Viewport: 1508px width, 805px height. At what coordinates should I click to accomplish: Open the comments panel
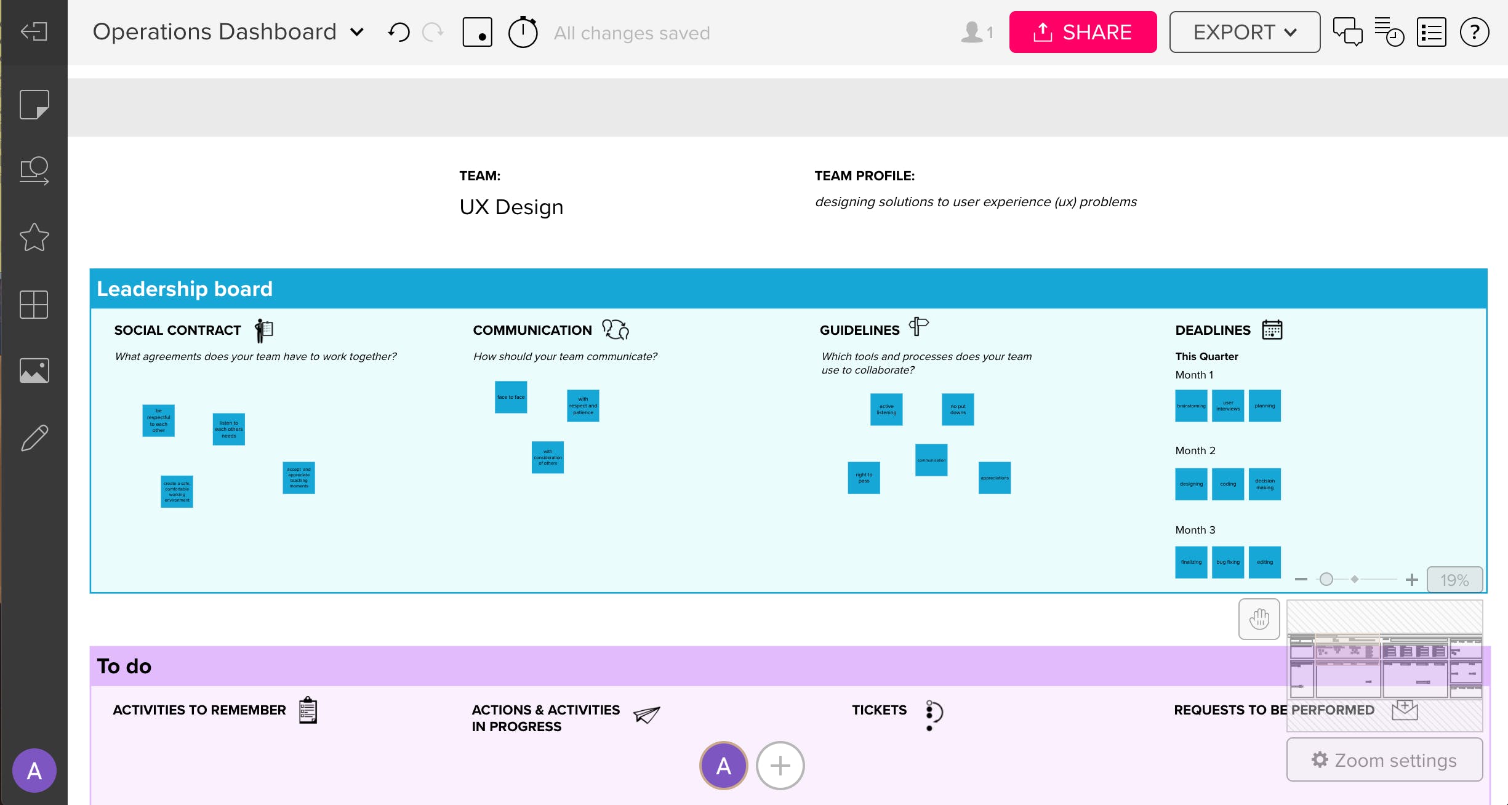coord(1348,32)
